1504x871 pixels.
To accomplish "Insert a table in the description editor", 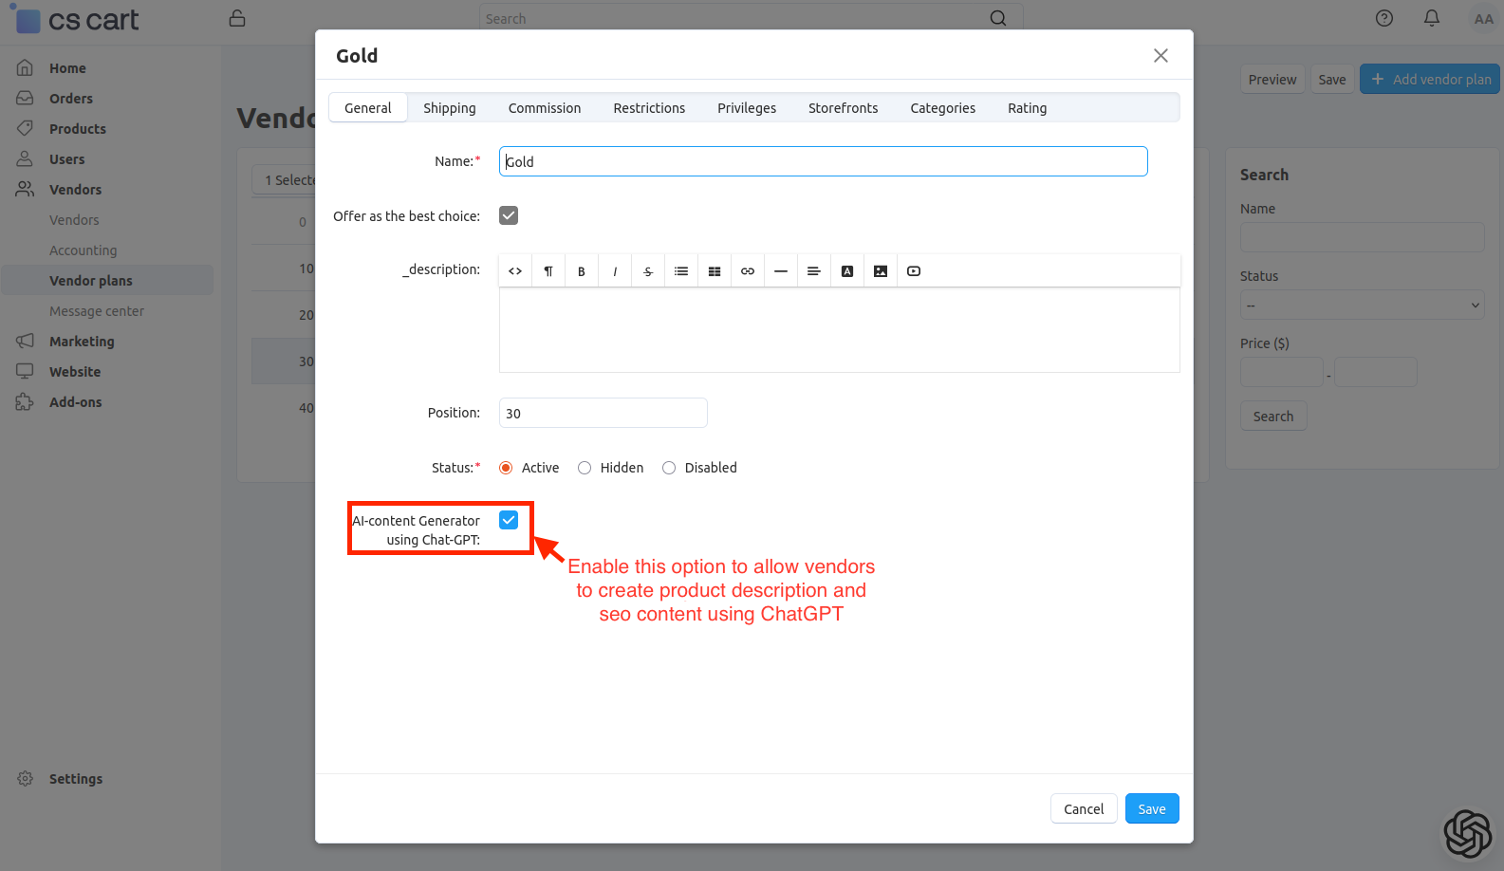I will 715,271.
